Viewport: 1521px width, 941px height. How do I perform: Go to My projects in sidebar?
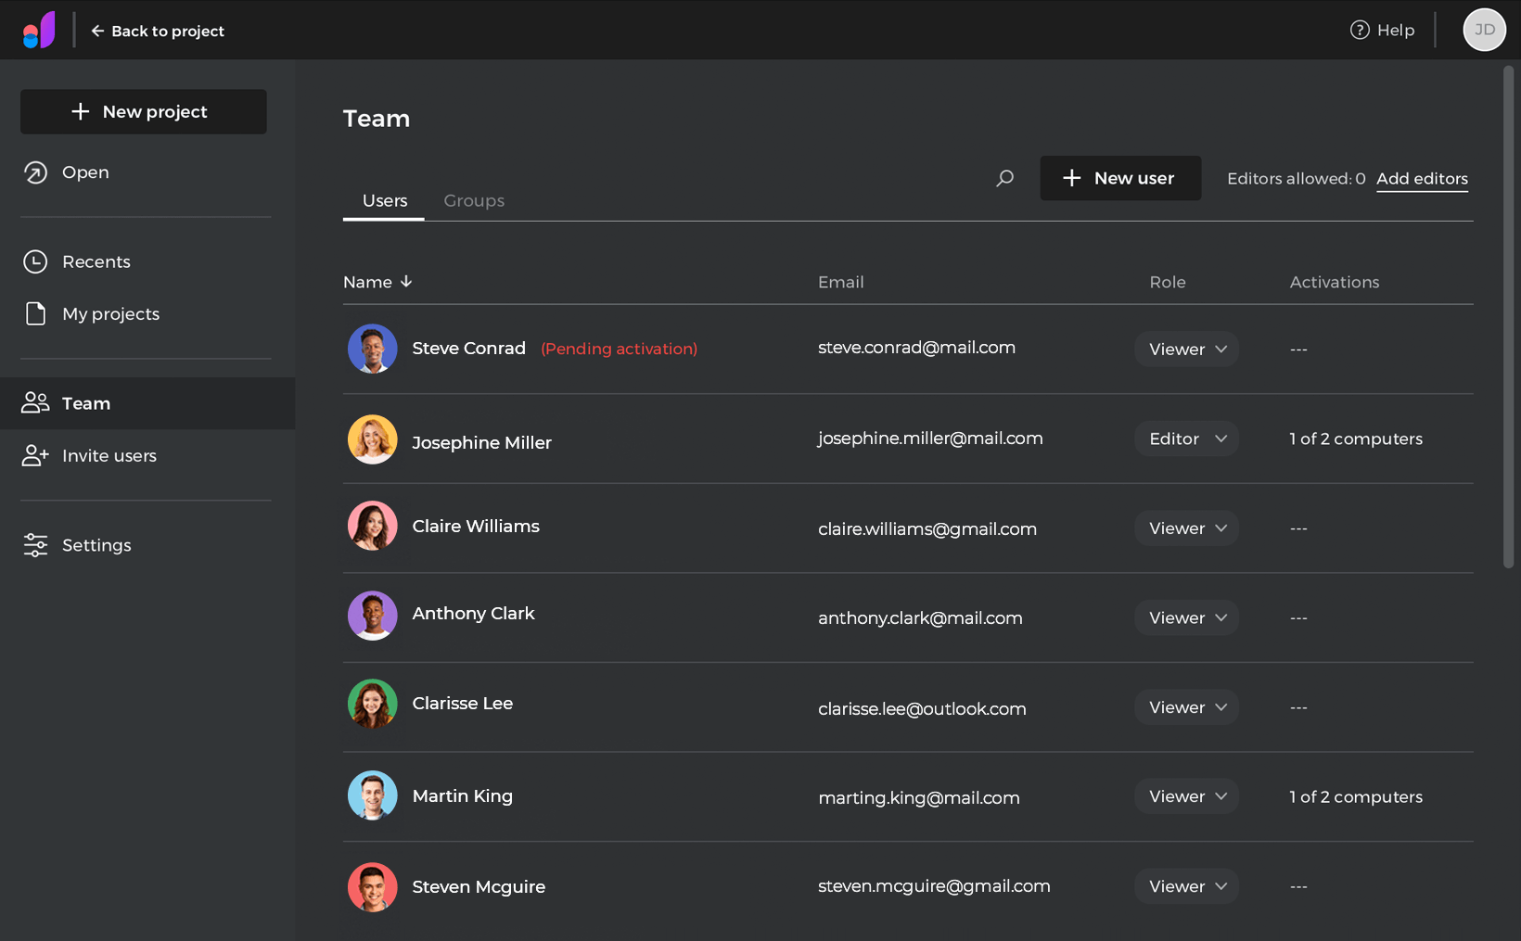click(147, 313)
